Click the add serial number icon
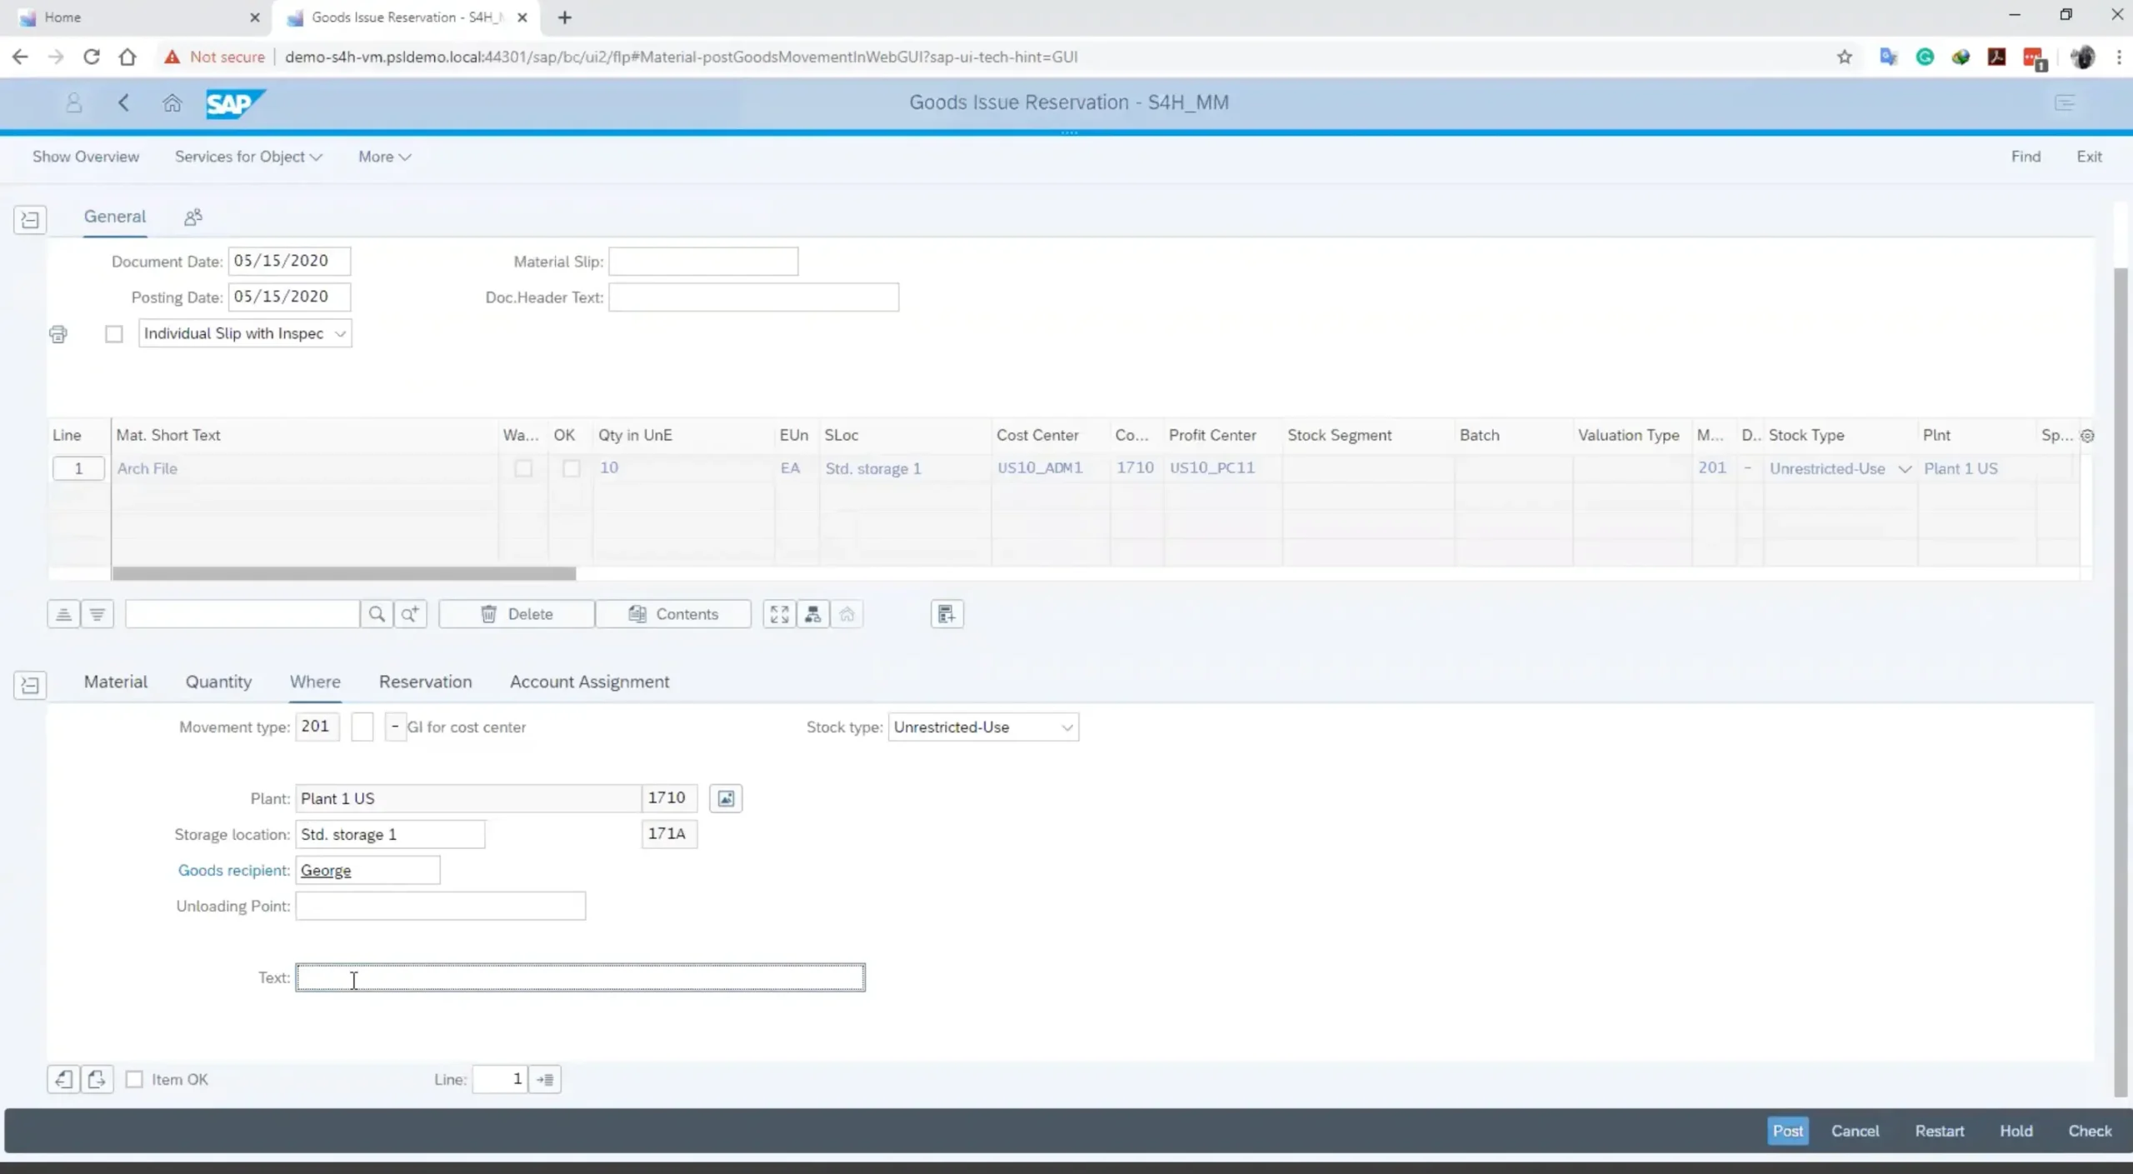Image resolution: width=2133 pixels, height=1174 pixels. (947, 615)
